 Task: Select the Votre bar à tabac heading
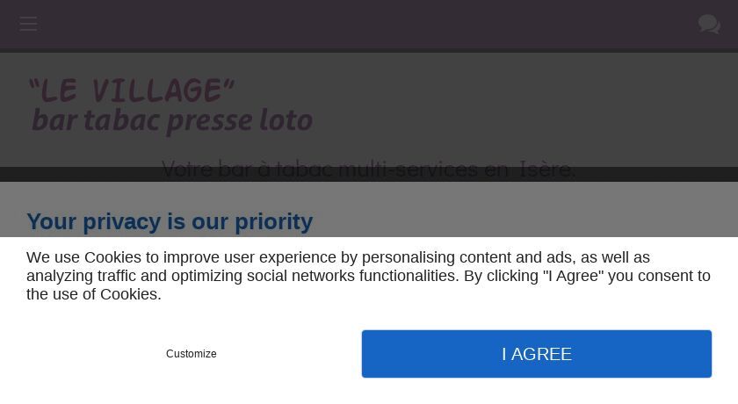click(368, 169)
